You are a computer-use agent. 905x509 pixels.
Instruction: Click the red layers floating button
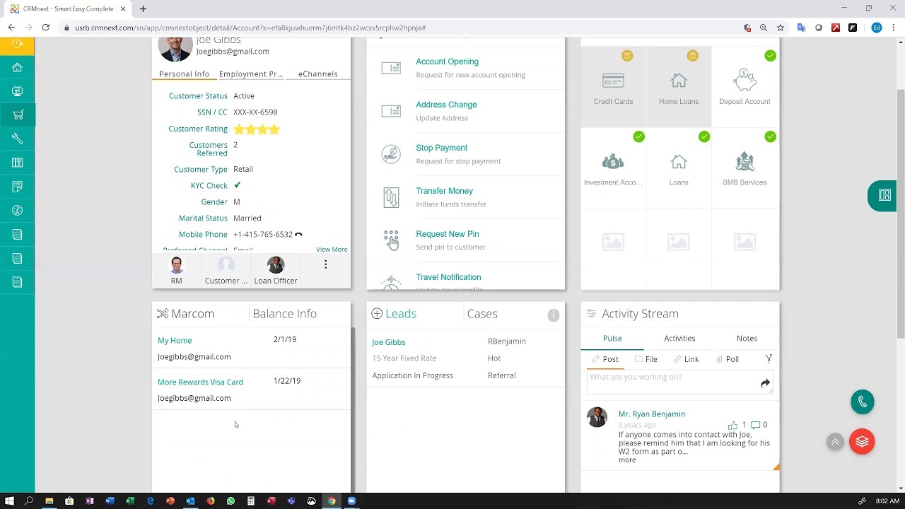[862, 442]
